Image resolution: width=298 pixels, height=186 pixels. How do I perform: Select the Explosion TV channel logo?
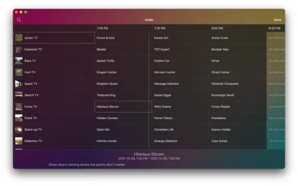tap(19, 49)
